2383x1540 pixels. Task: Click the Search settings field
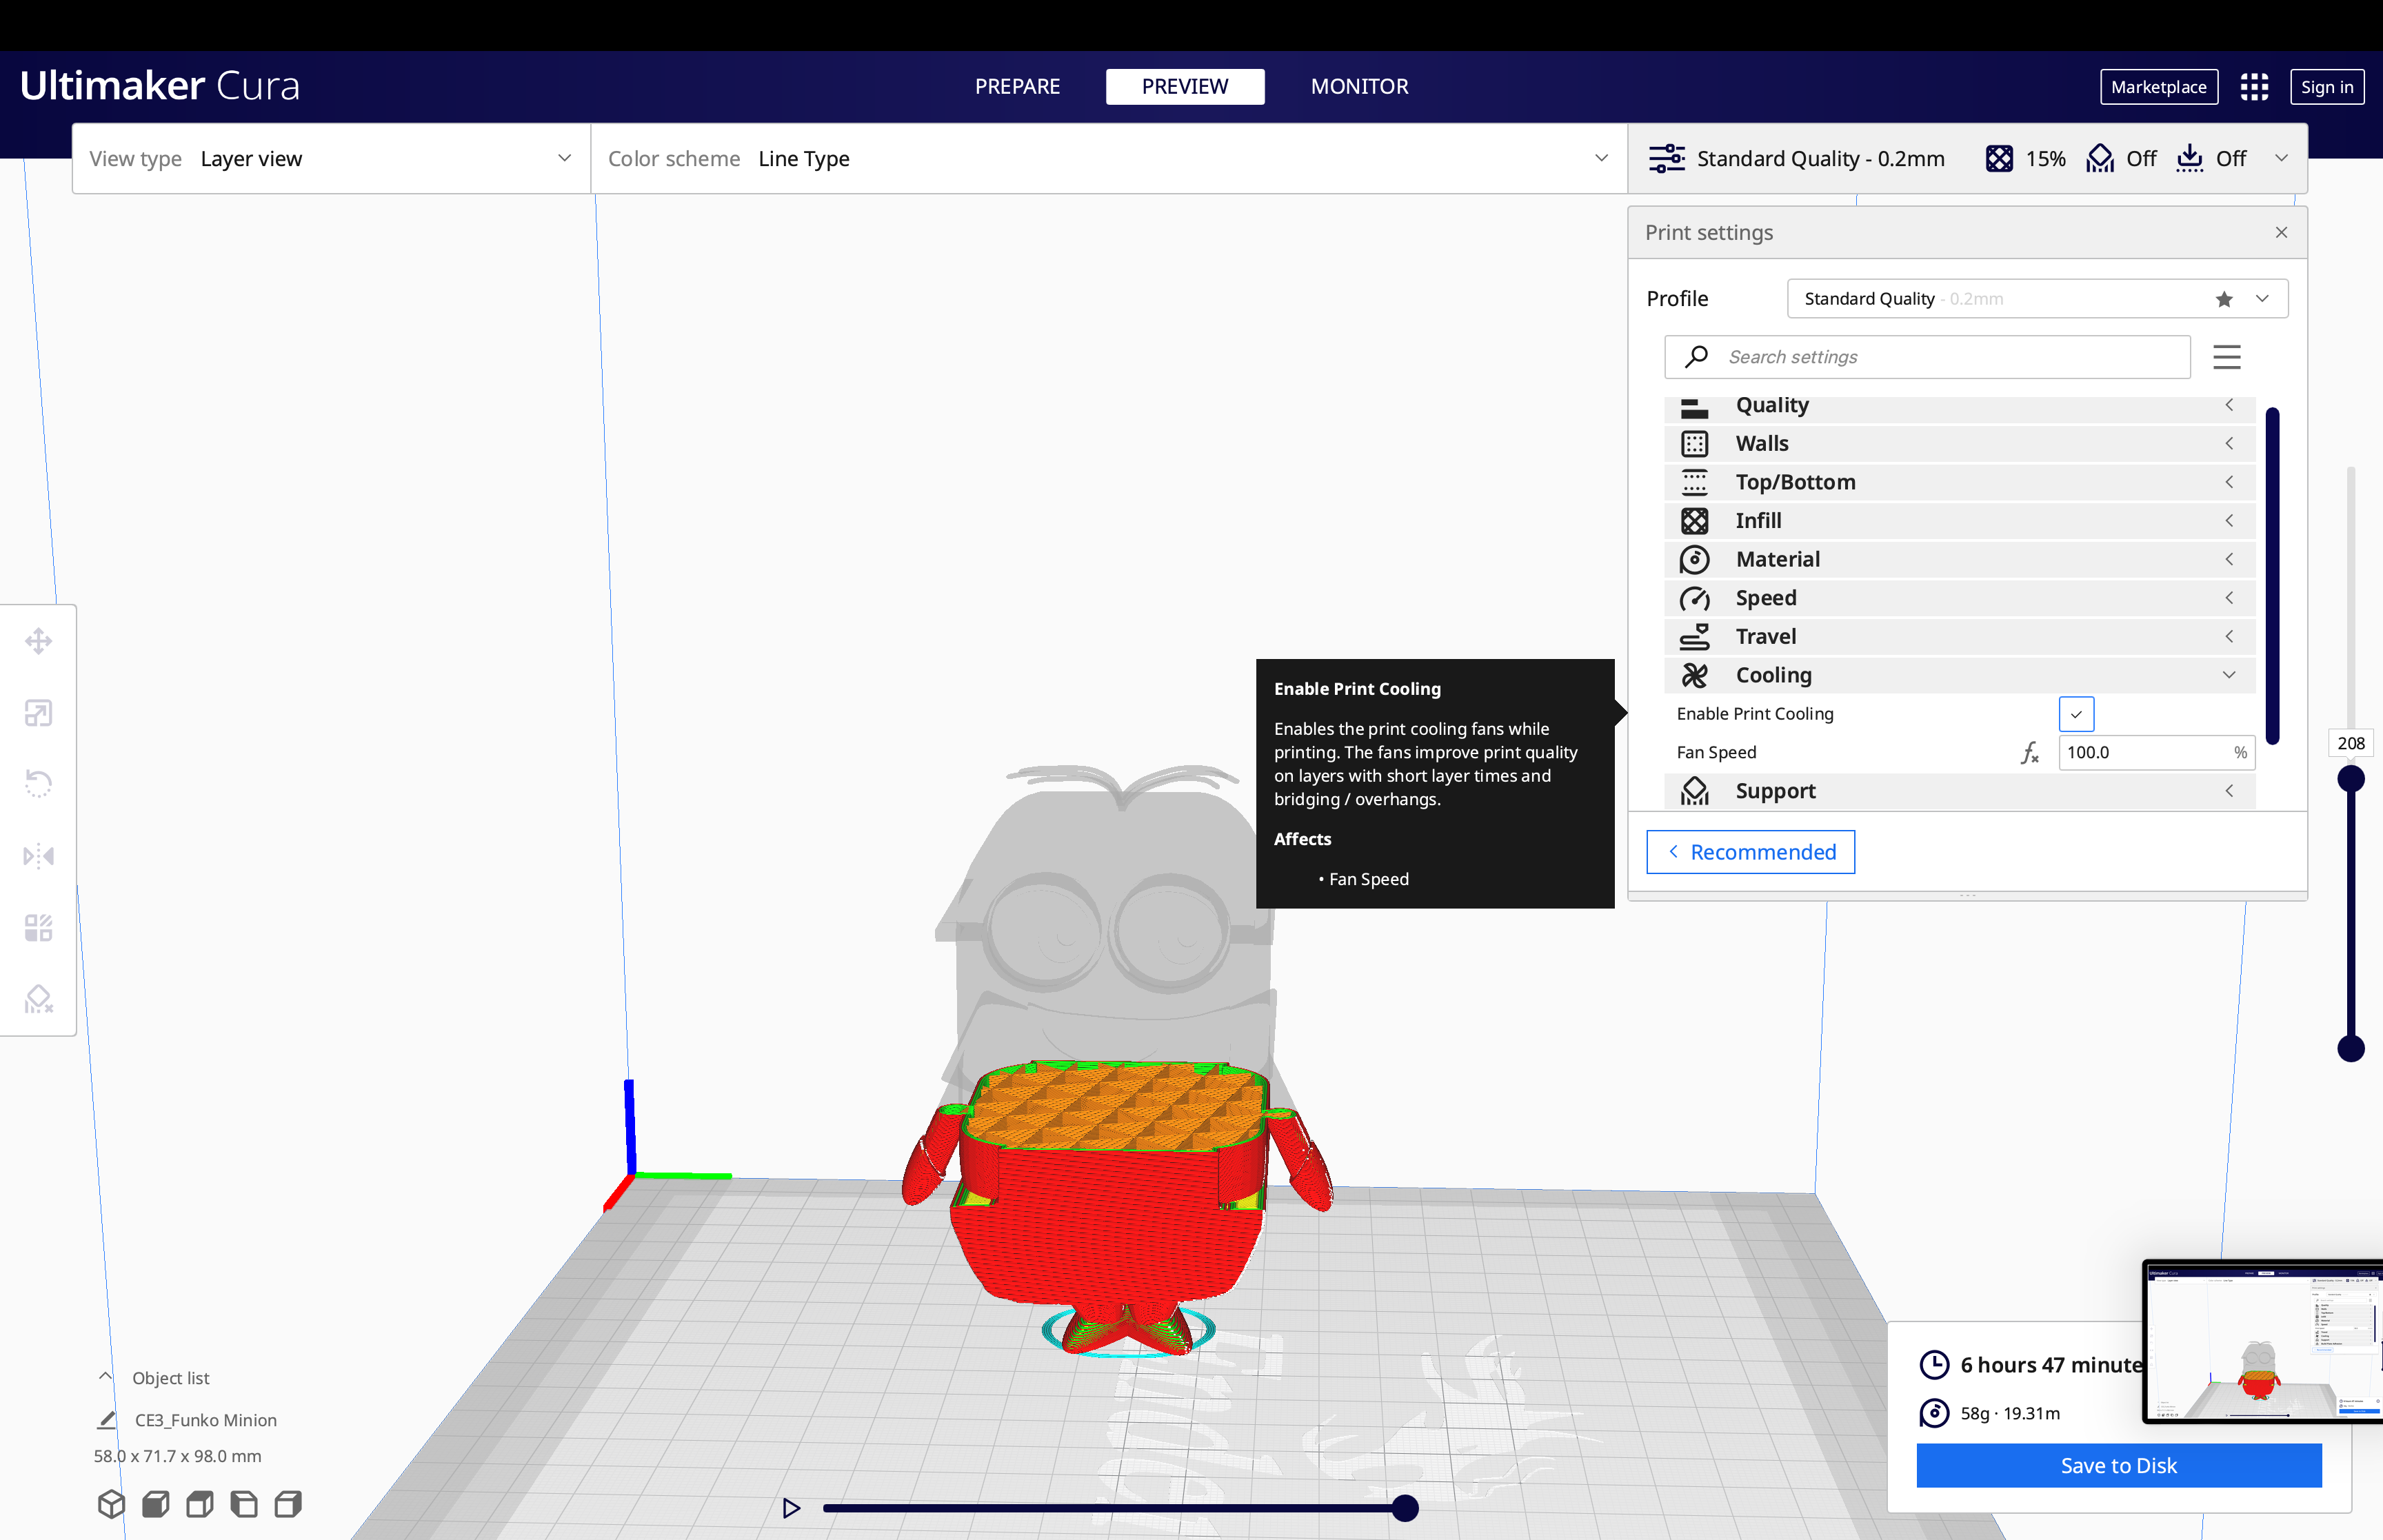click(x=1927, y=357)
